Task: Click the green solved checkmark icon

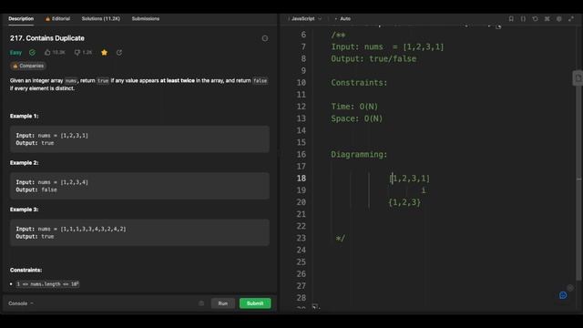Action: (33, 53)
